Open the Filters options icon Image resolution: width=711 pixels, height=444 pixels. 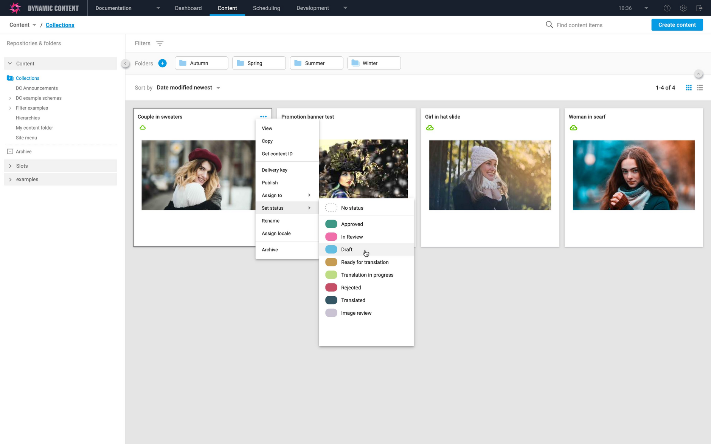pyautogui.click(x=160, y=43)
